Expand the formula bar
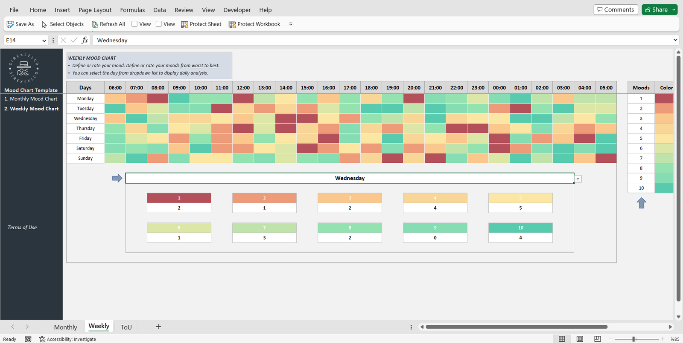The width and height of the screenshot is (683, 343). coord(675,40)
